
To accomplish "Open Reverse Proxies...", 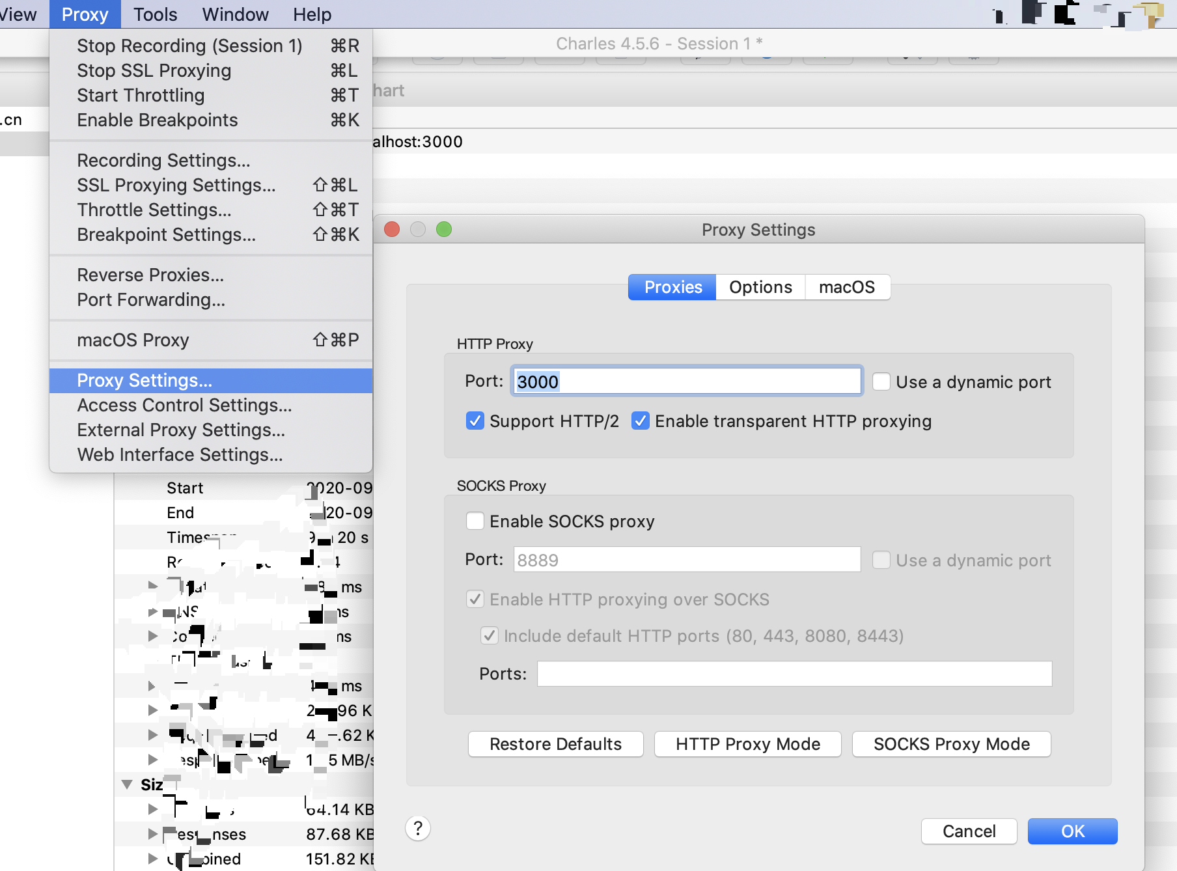I will point(211,275).
